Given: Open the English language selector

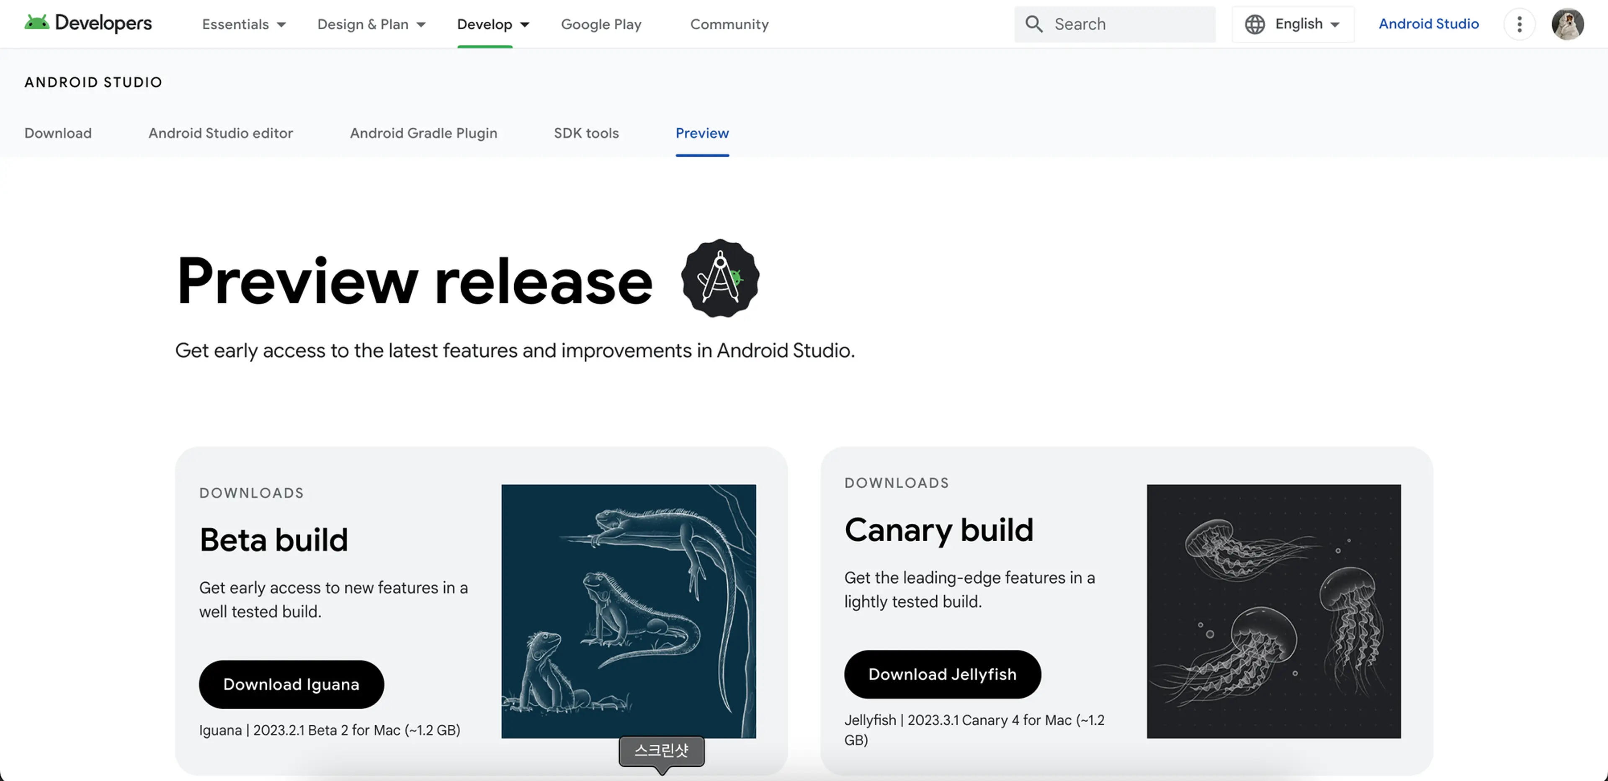Looking at the screenshot, I should (x=1293, y=24).
